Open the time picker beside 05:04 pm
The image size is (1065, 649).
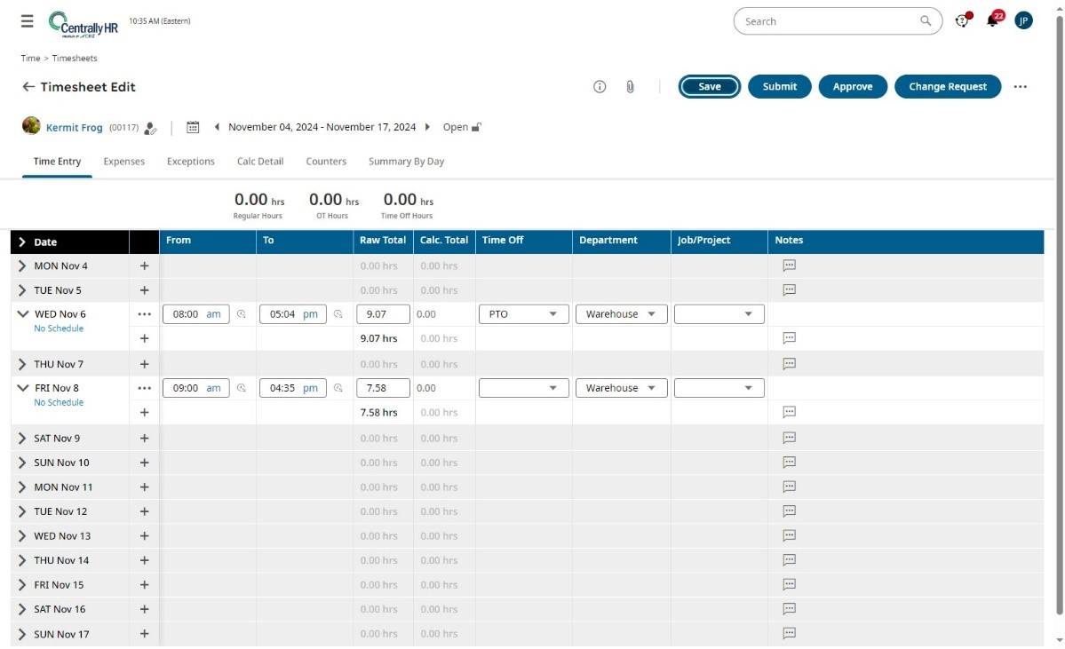pos(338,314)
